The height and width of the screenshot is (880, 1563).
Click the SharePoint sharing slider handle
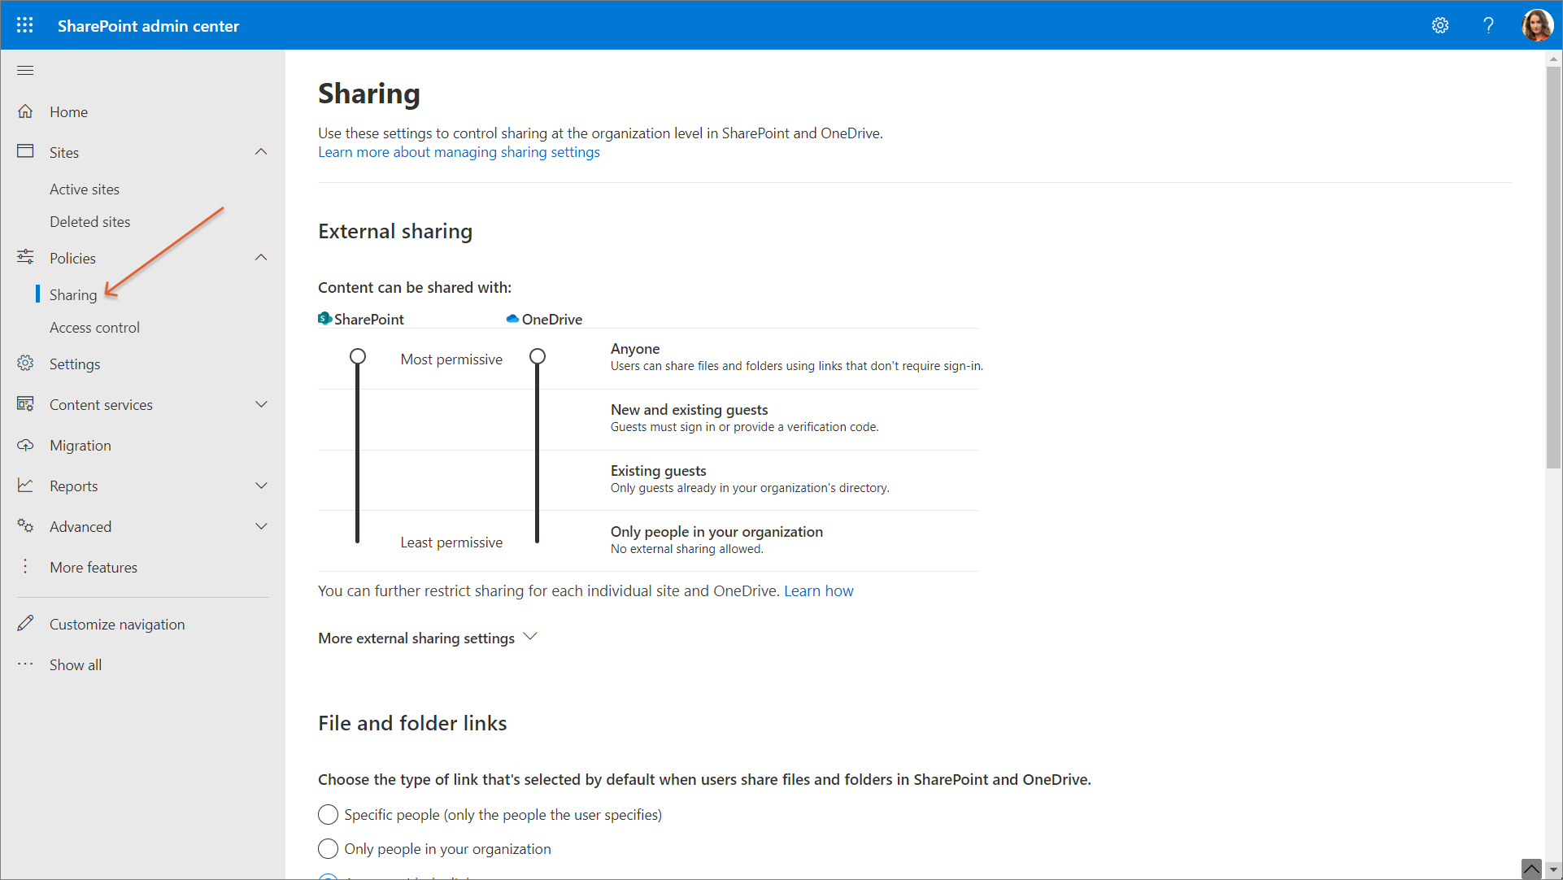pos(358,356)
